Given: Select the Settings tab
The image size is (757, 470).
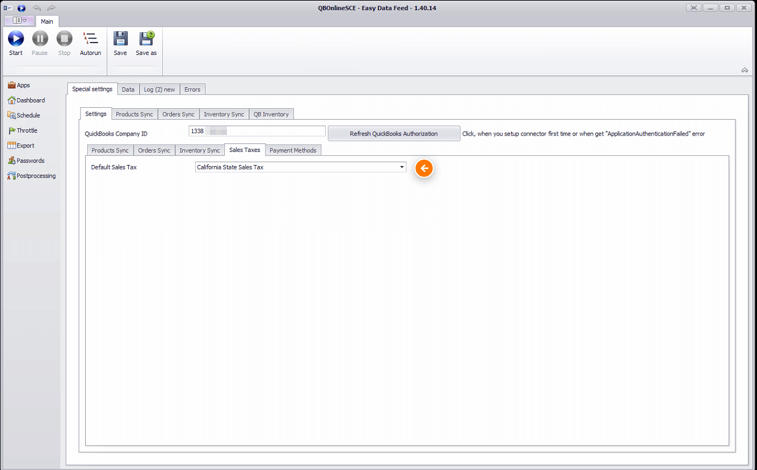Looking at the screenshot, I should (96, 113).
